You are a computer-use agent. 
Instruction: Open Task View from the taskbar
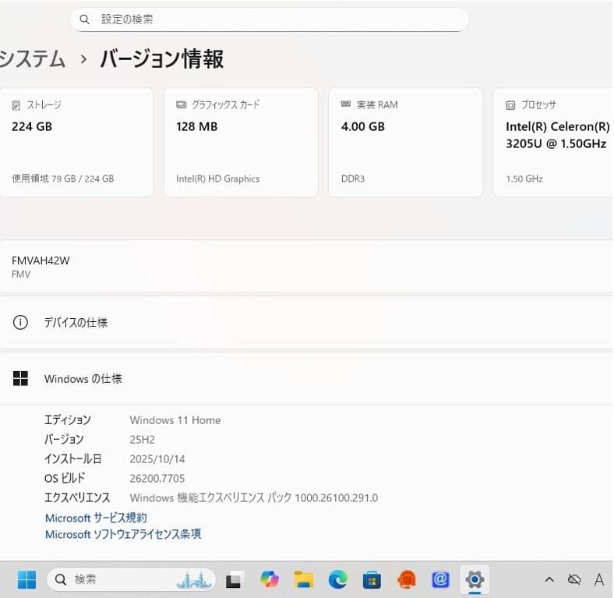(x=234, y=580)
